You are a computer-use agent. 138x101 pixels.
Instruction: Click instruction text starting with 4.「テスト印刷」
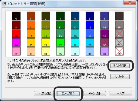[x=47, y=61]
